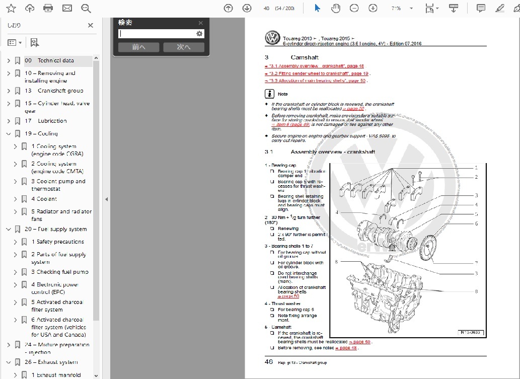Click the upload to cloud icon
The image size is (520, 379).
point(30,8)
